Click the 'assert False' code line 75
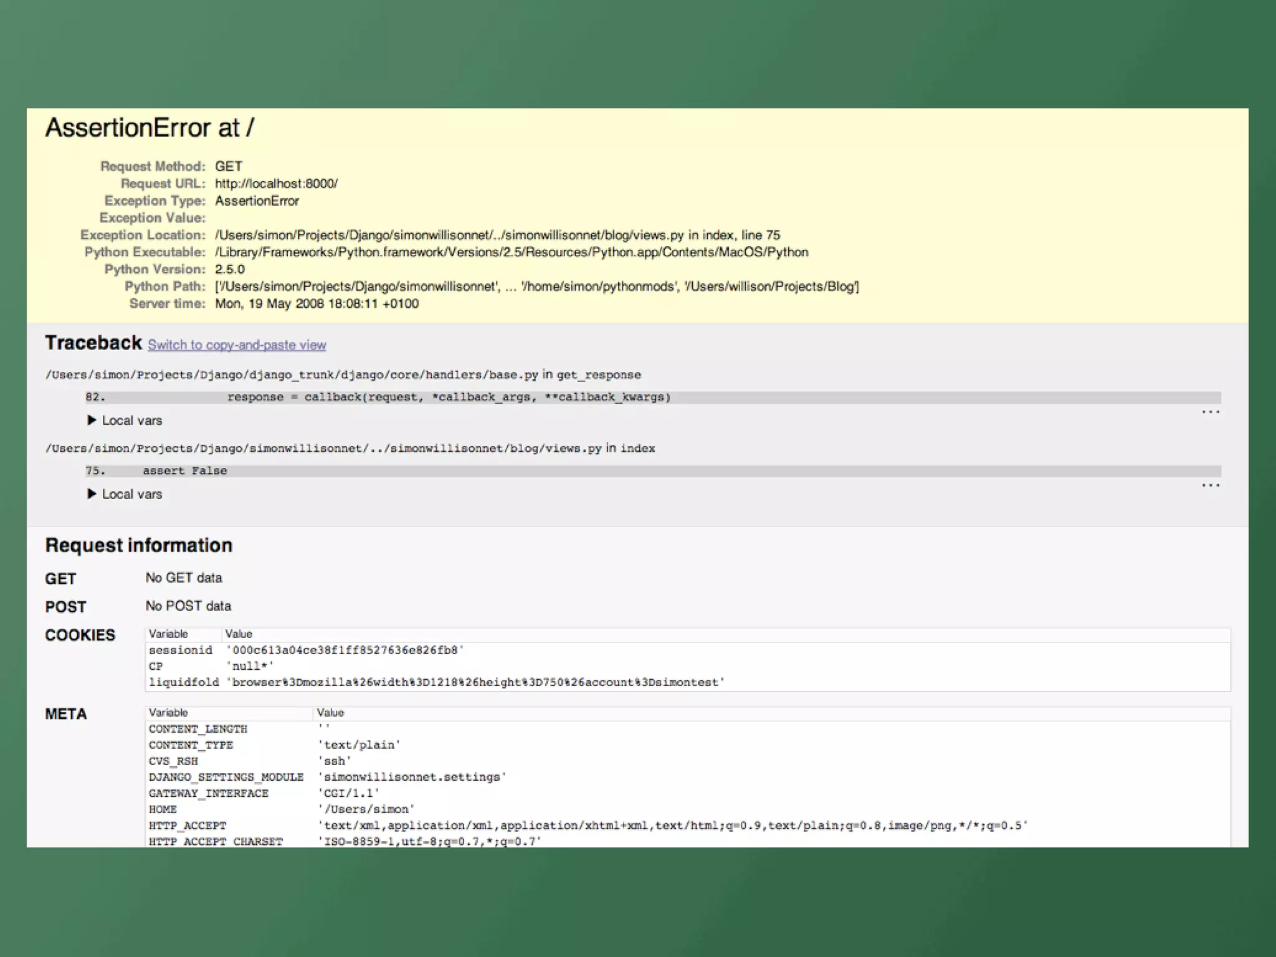The image size is (1276, 957). 184,471
